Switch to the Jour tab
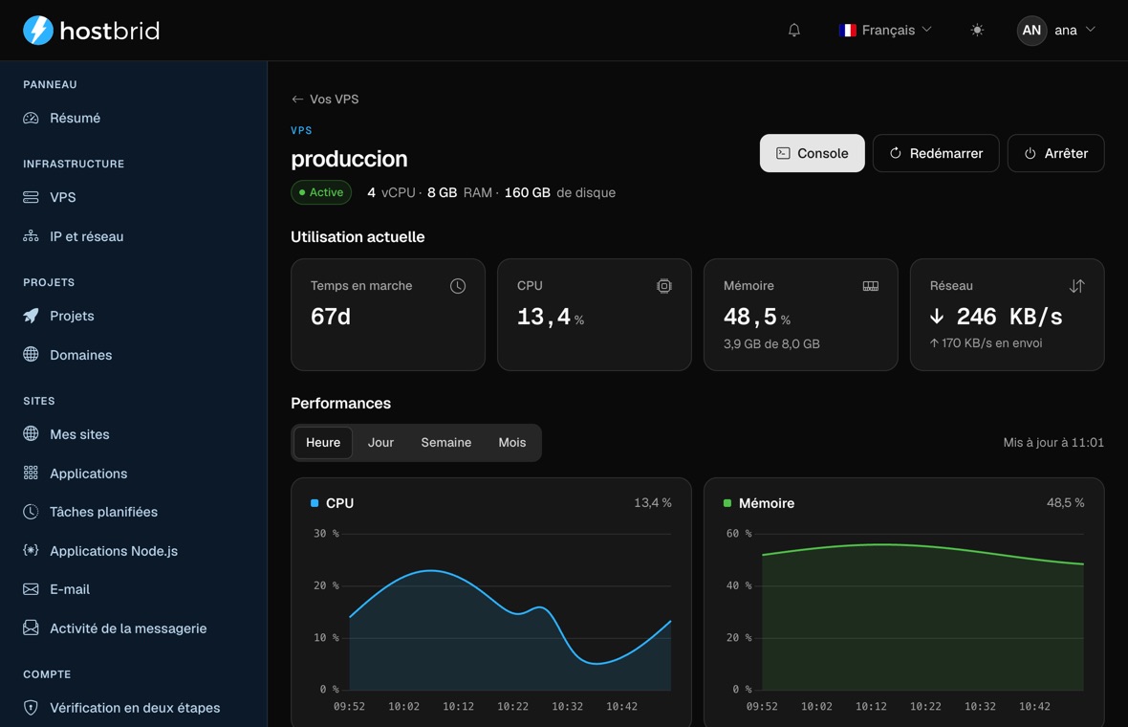The width and height of the screenshot is (1128, 727). click(x=380, y=442)
